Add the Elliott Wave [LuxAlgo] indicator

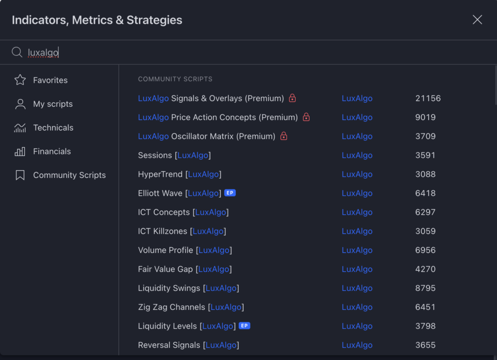point(180,193)
